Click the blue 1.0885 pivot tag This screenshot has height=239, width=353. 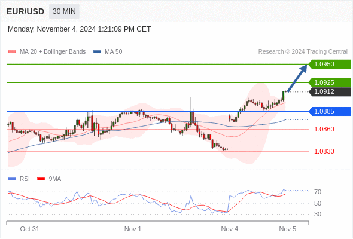coord(330,111)
